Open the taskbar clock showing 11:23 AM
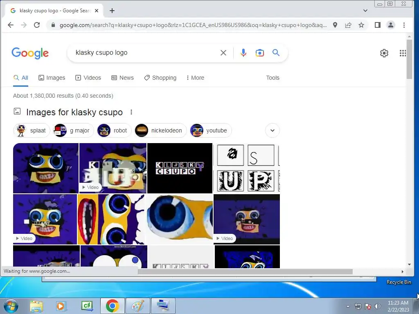419x314 pixels. click(x=398, y=306)
